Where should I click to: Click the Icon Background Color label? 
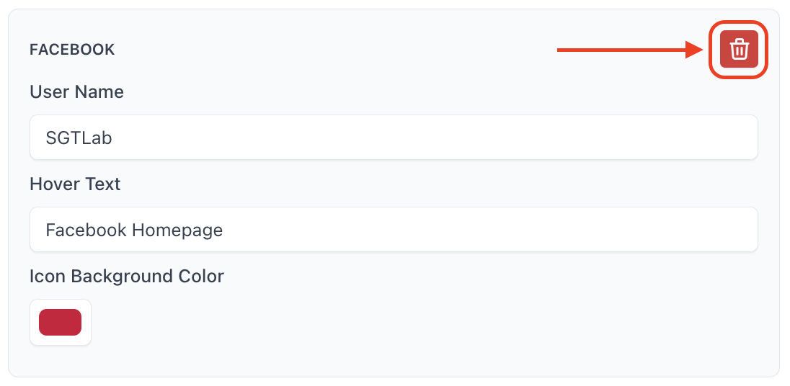[x=127, y=277]
